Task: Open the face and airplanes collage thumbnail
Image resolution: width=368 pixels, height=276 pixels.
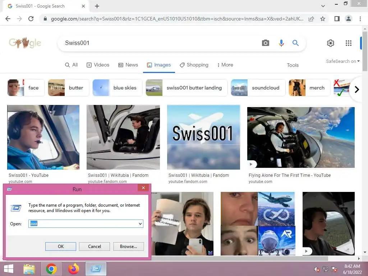Action: [258, 224]
